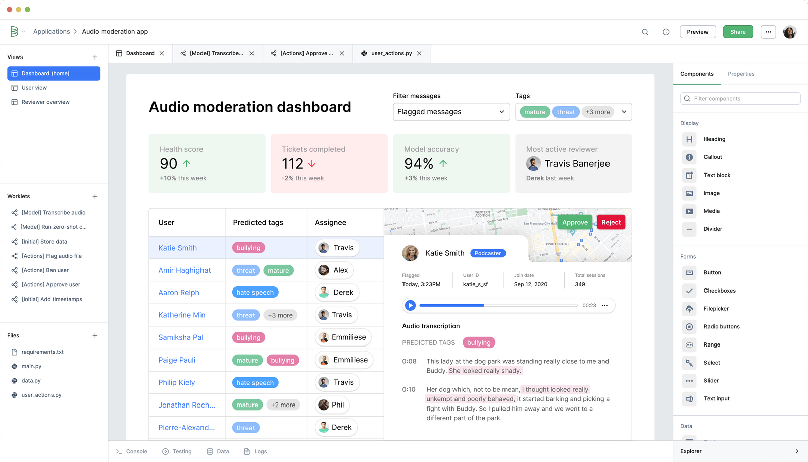
Task: Type in the Filter components search field
Action: (x=740, y=98)
